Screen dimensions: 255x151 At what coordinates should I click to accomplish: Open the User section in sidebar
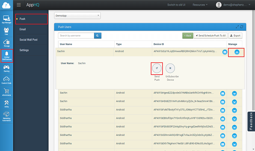(6, 31)
